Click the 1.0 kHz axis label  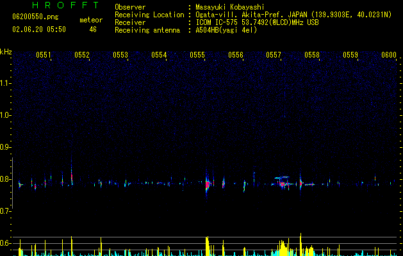pyautogui.click(x=5, y=115)
